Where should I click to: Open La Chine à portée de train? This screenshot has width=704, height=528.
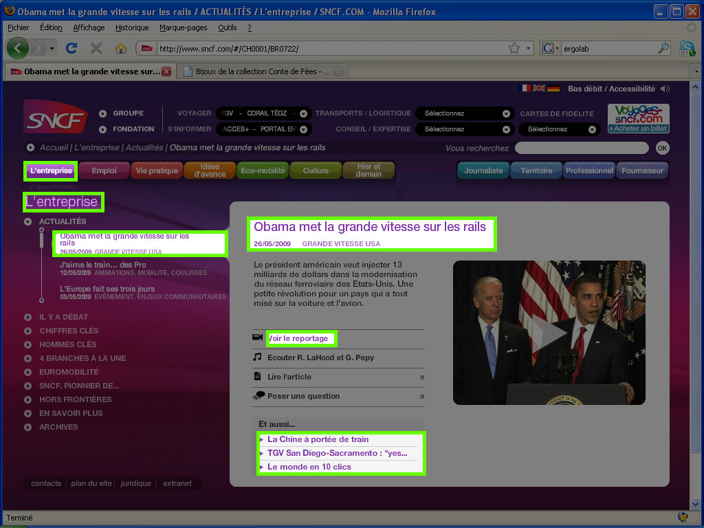318,439
